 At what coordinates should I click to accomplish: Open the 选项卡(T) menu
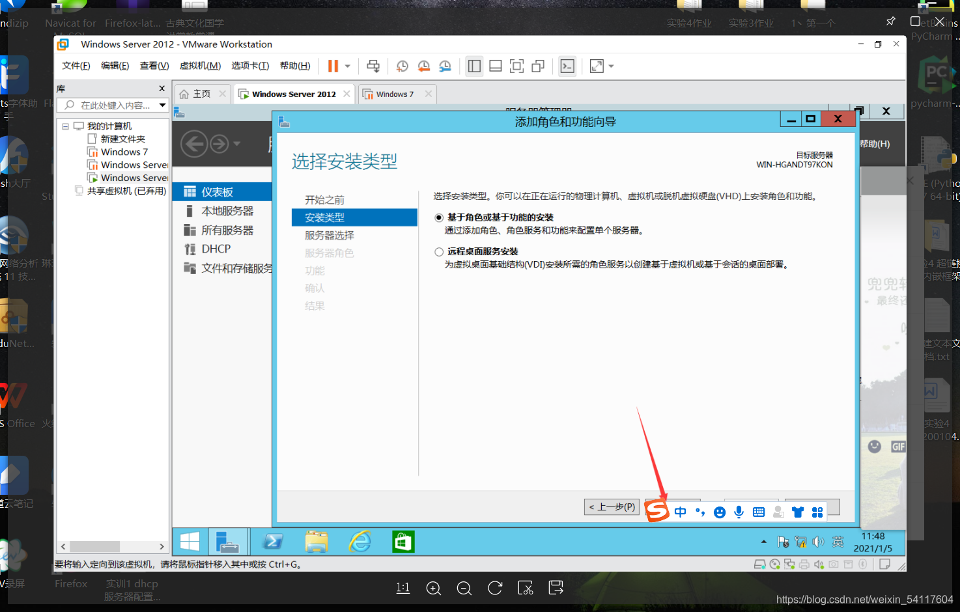click(250, 66)
